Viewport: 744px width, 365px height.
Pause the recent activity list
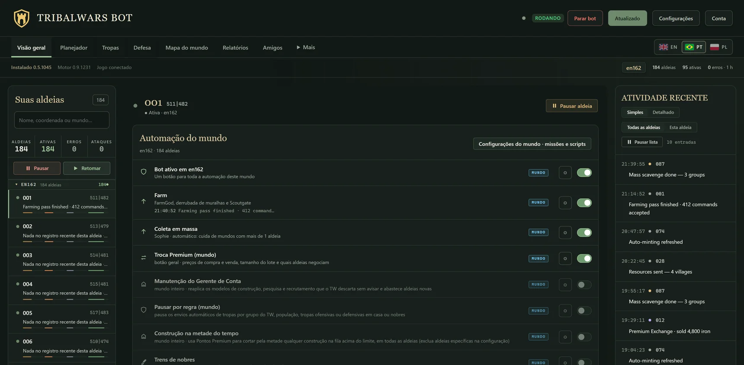click(x=642, y=142)
